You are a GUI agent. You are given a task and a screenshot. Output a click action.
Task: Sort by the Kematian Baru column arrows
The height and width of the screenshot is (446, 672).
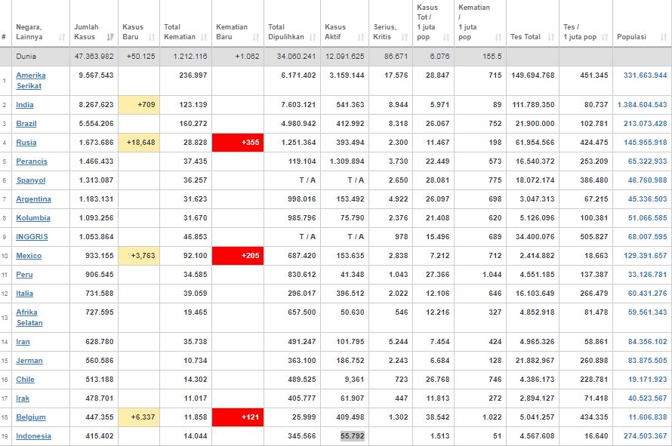256,37
